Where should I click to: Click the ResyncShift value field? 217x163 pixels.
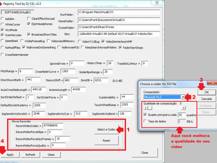71,80
